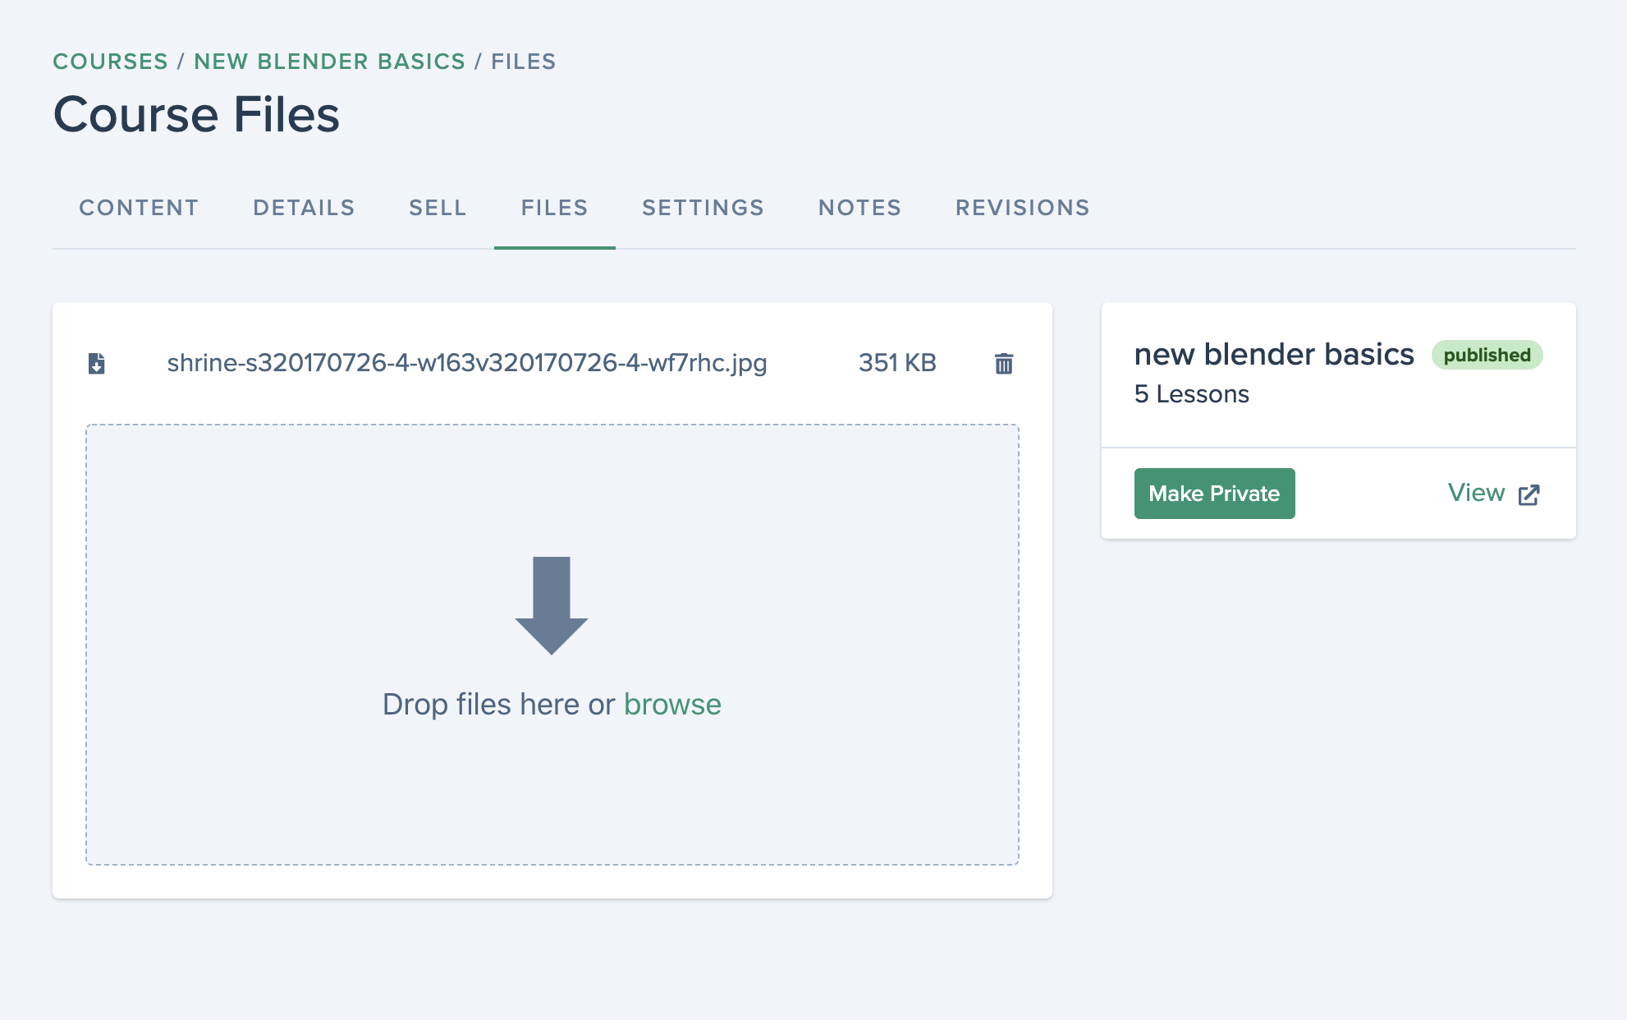The width and height of the screenshot is (1627, 1020).
Task: Click the file download icon beside shrine jpg
Action: point(97,363)
